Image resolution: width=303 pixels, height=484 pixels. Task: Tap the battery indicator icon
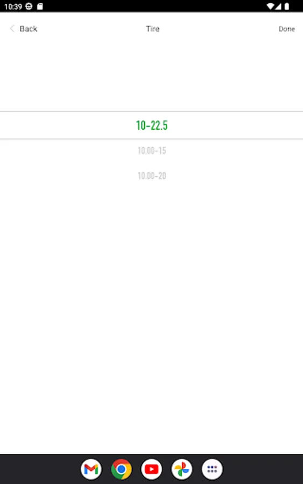coord(287,6)
